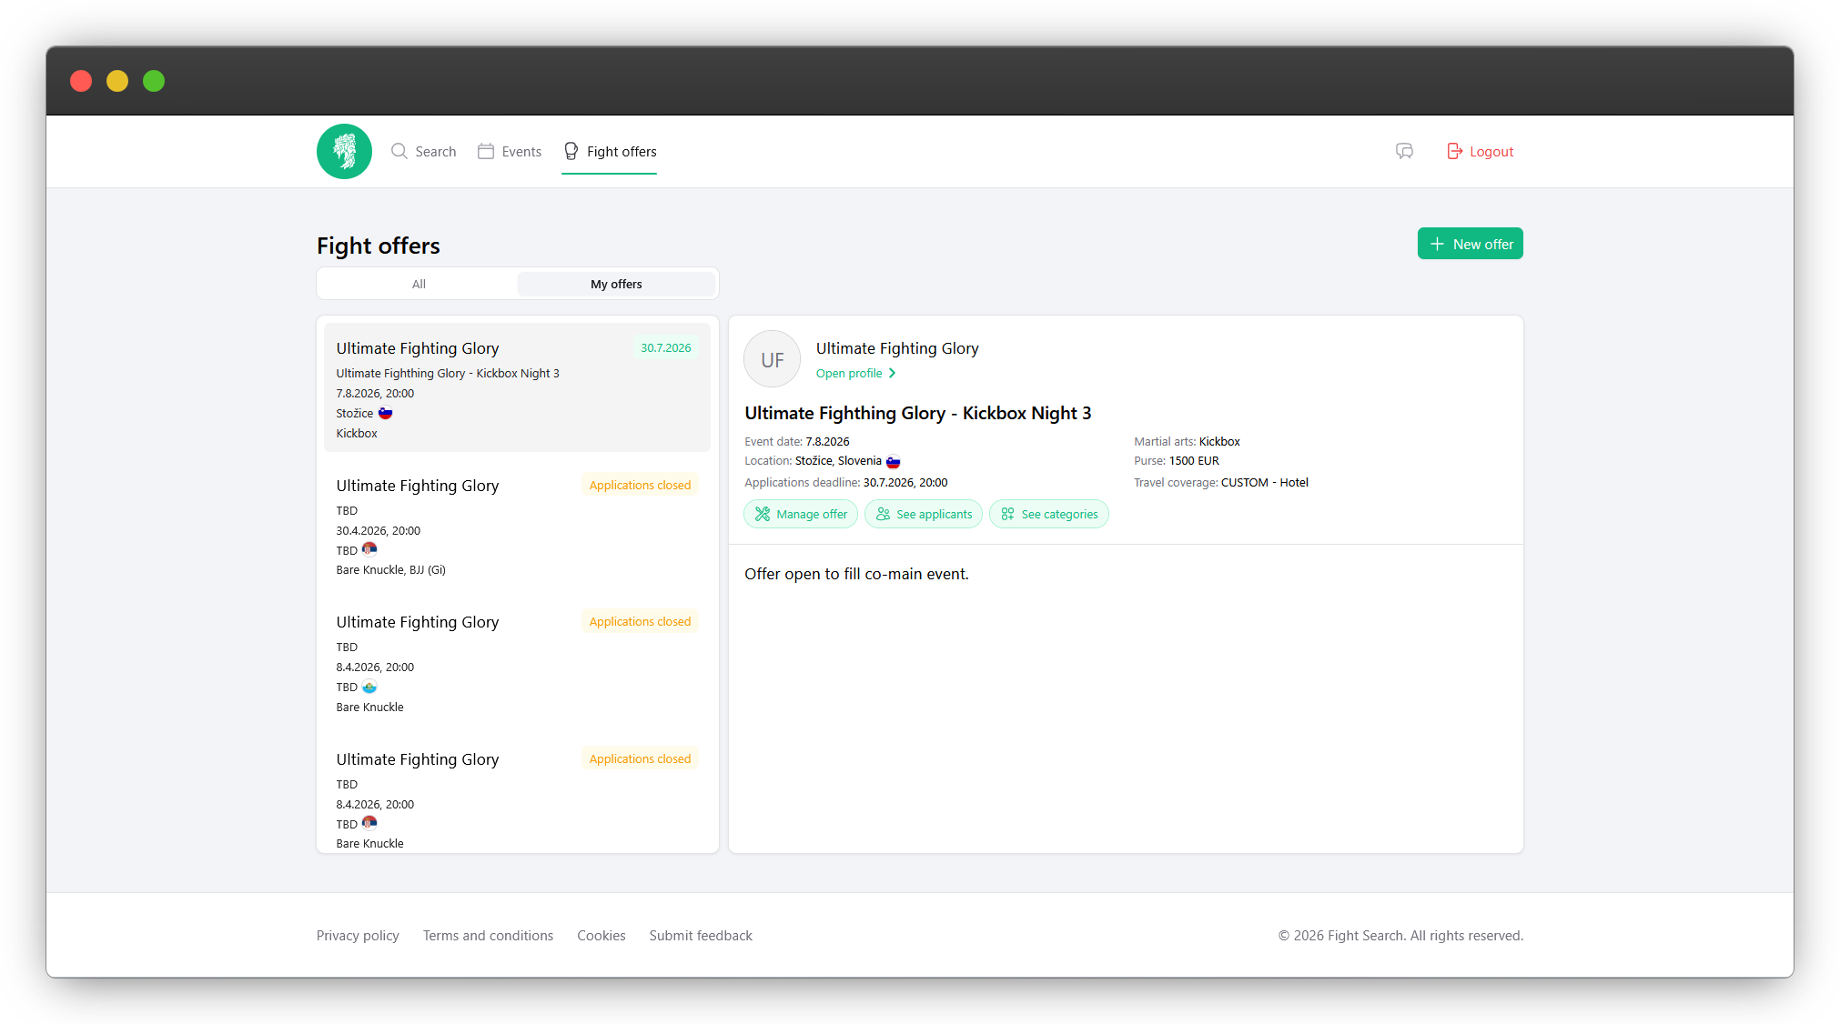The image size is (1840, 1024).
Task: Click the Slovenia flag beside Stožice in list
Action: tap(386, 413)
